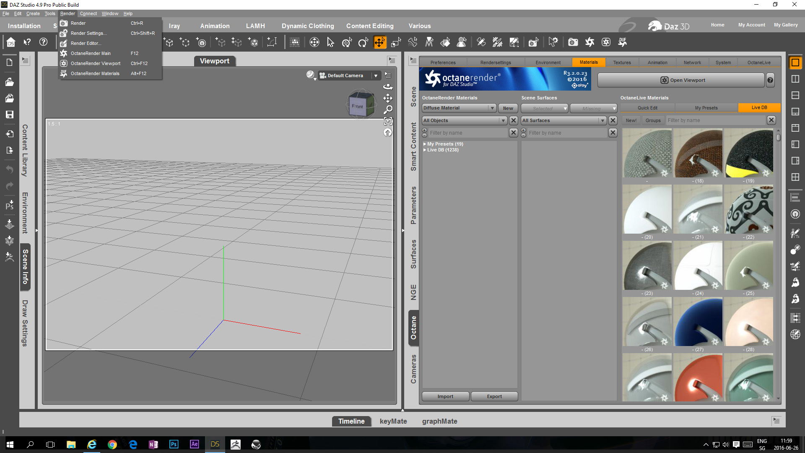The height and width of the screenshot is (453, 805).
Task: Click the viewport orbit cube widget
Action: click(361, 106)
